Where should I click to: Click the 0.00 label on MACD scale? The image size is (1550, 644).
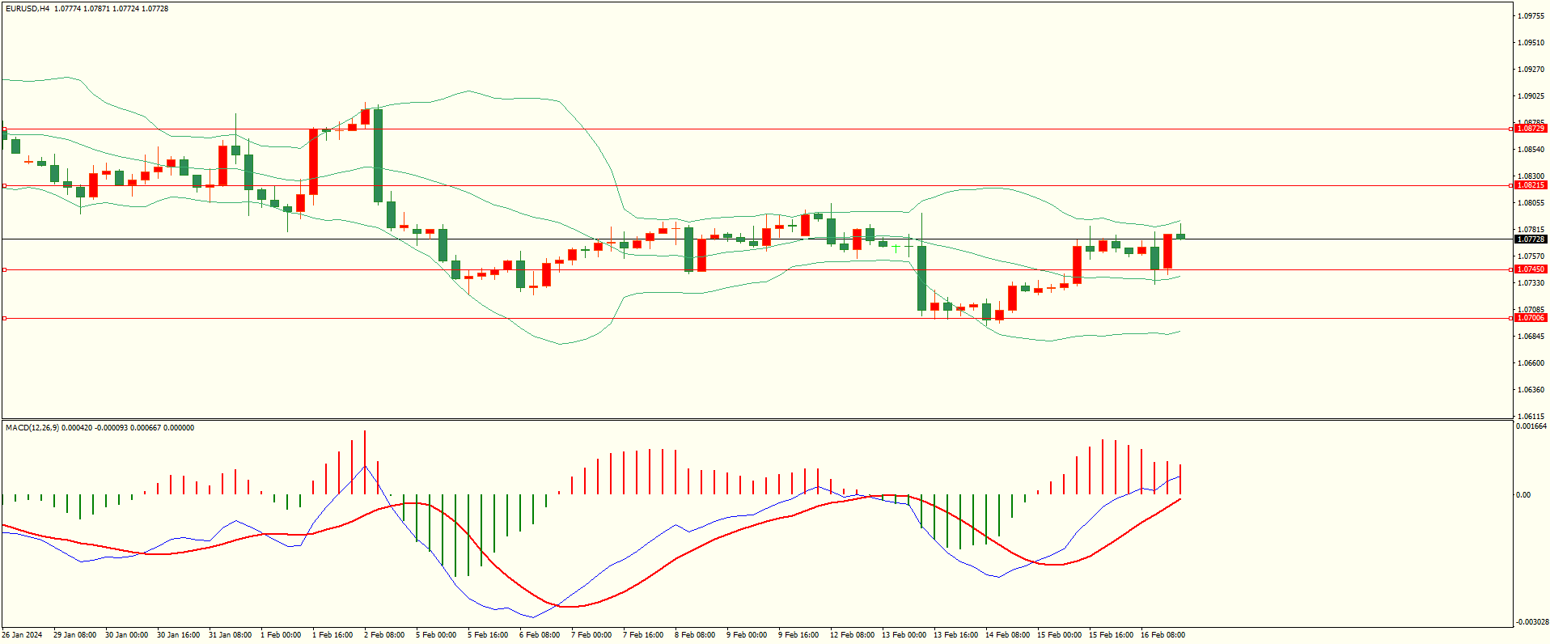pos(1522,495)
